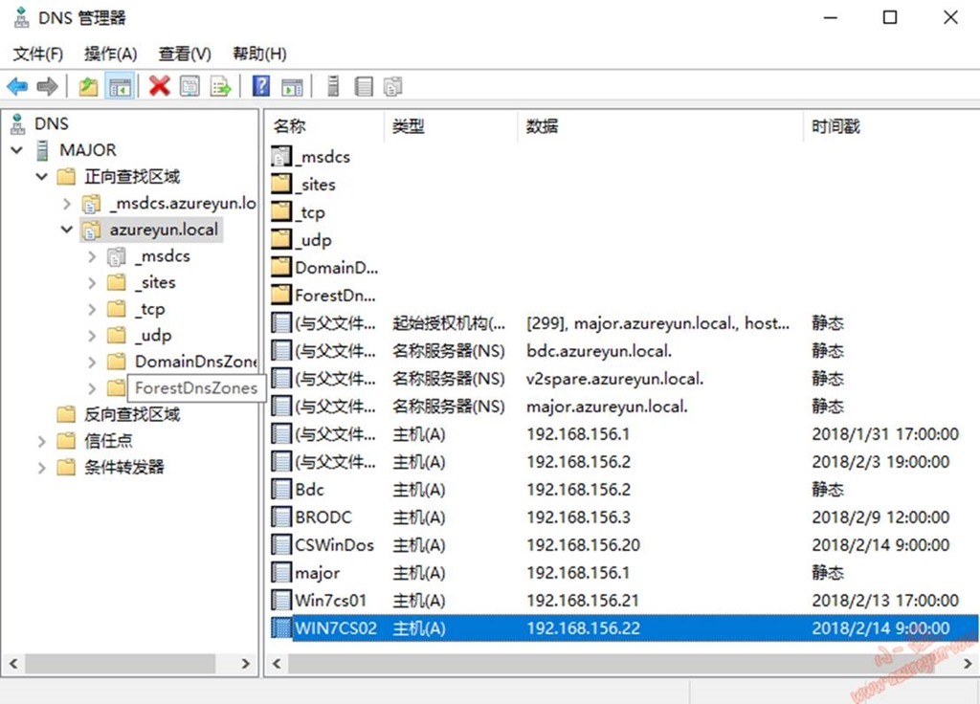Image resolution: width=980 pixels, height=704 pixels.
Task: Click the 2018/2/9 12:00:00 timestamp cell
Action: point(880,517)
